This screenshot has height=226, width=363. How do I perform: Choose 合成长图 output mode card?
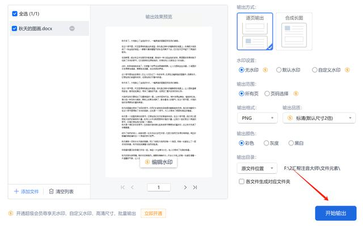point(294,31)
